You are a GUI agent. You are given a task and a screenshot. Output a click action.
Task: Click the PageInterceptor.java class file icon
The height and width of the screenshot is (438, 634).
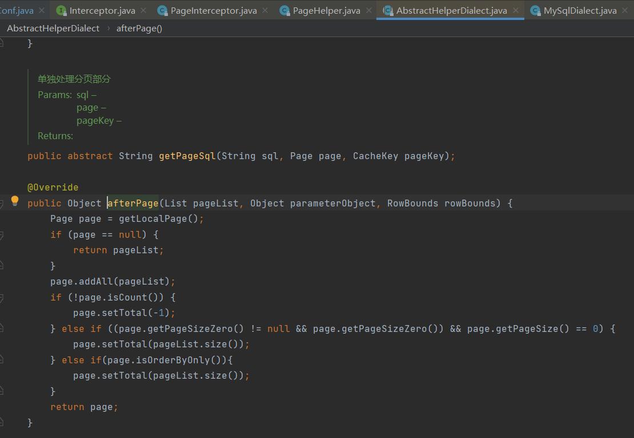click(162, 10)
